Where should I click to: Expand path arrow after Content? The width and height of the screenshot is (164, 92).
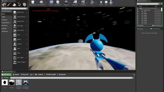pos(45,75)
